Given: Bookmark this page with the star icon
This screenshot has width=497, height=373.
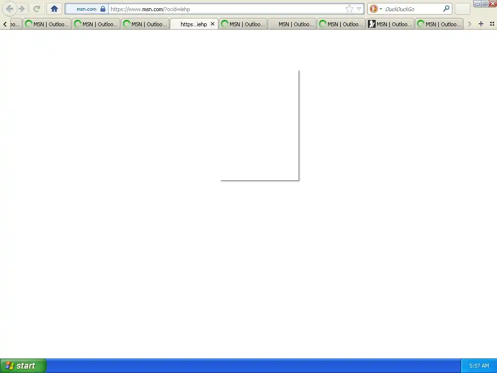Looking at the screenshot, I should (x=349, y=9).
